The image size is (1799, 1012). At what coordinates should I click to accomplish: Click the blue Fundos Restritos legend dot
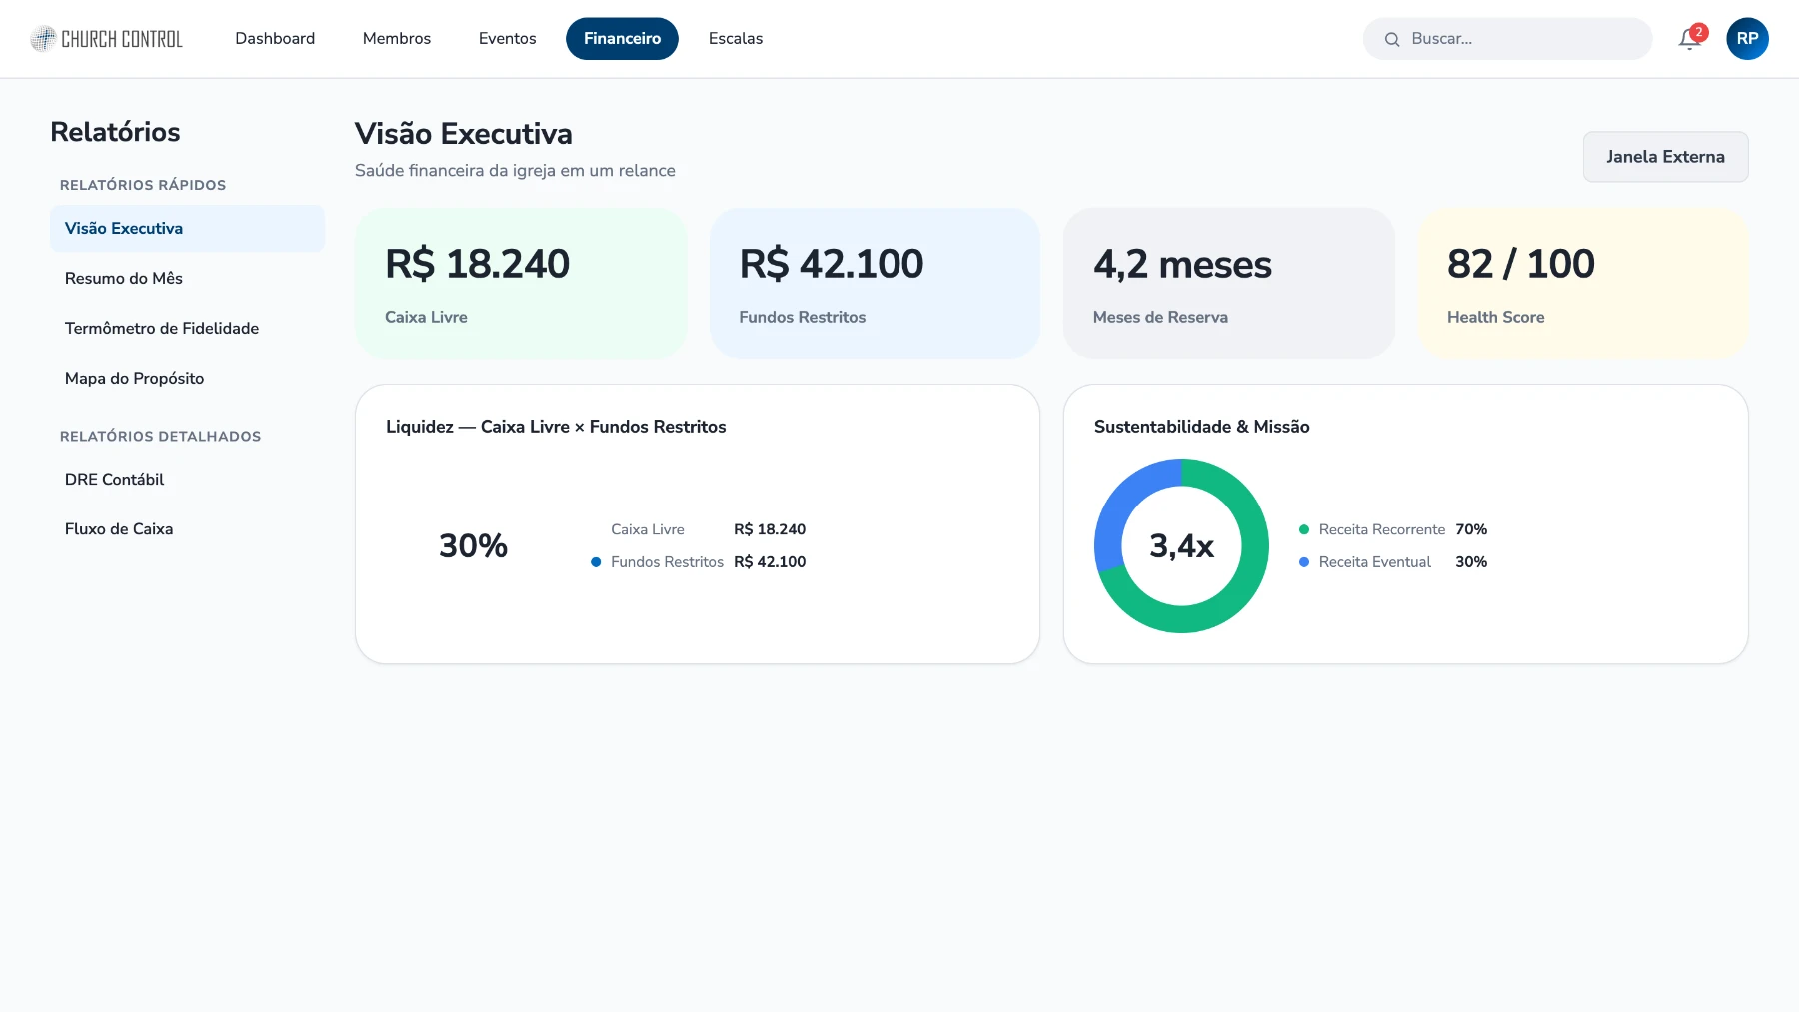[596, 562]
